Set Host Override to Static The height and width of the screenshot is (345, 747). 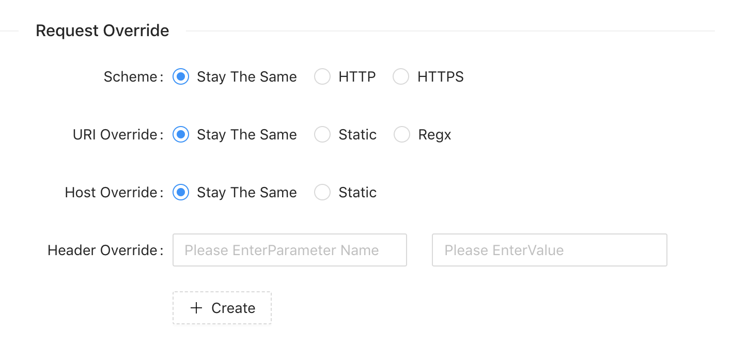click(322, 193)
